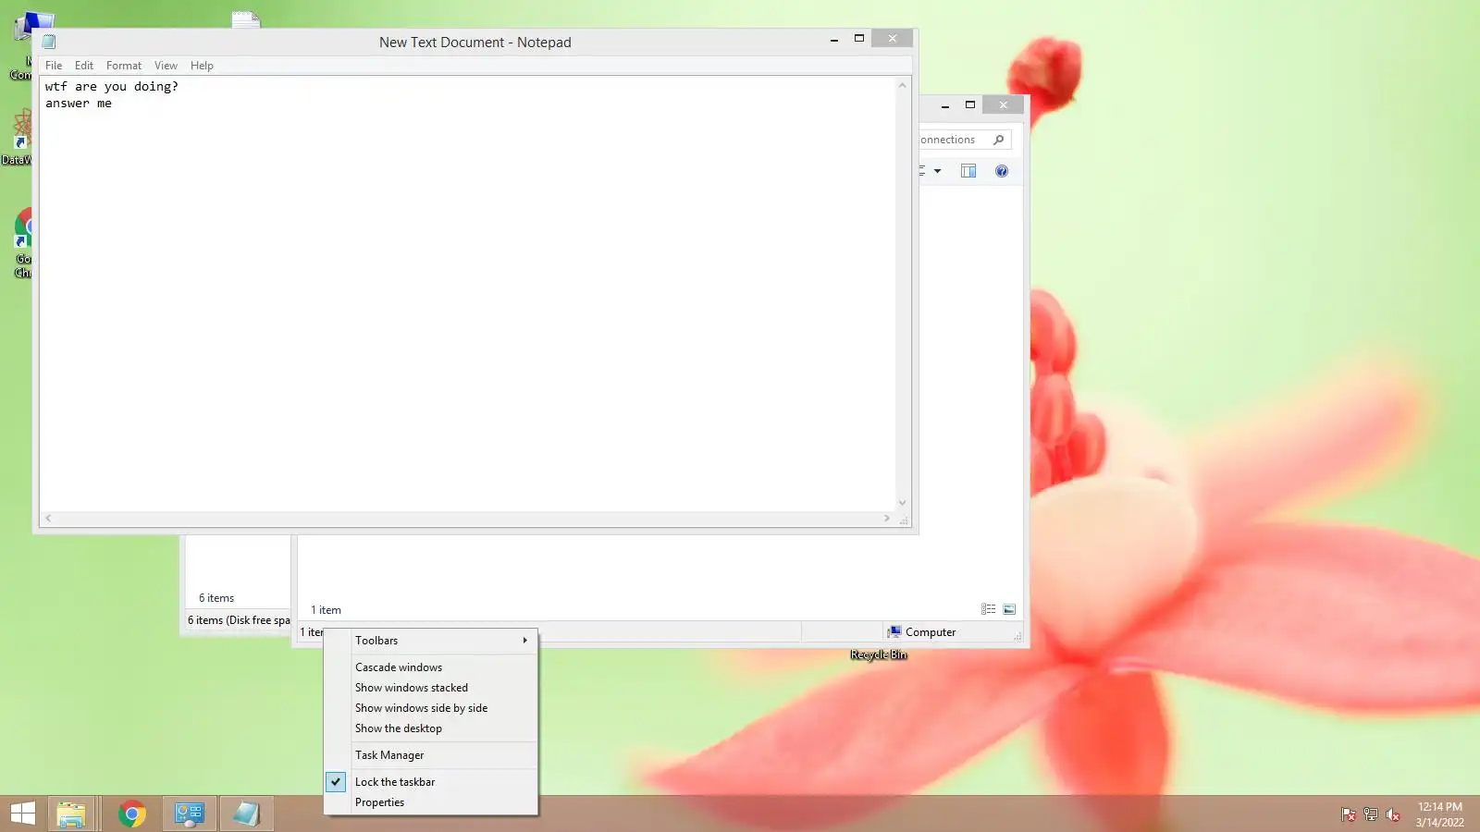Click the search magnifier in Network Connections
1480x832 pixels.
click(999, 140)
